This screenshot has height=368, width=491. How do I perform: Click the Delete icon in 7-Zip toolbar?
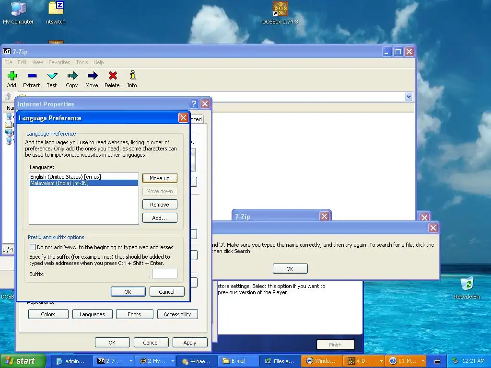tap(112, 80)
